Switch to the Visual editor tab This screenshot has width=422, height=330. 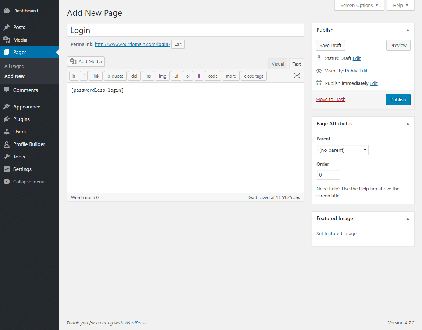click(278, 64)
